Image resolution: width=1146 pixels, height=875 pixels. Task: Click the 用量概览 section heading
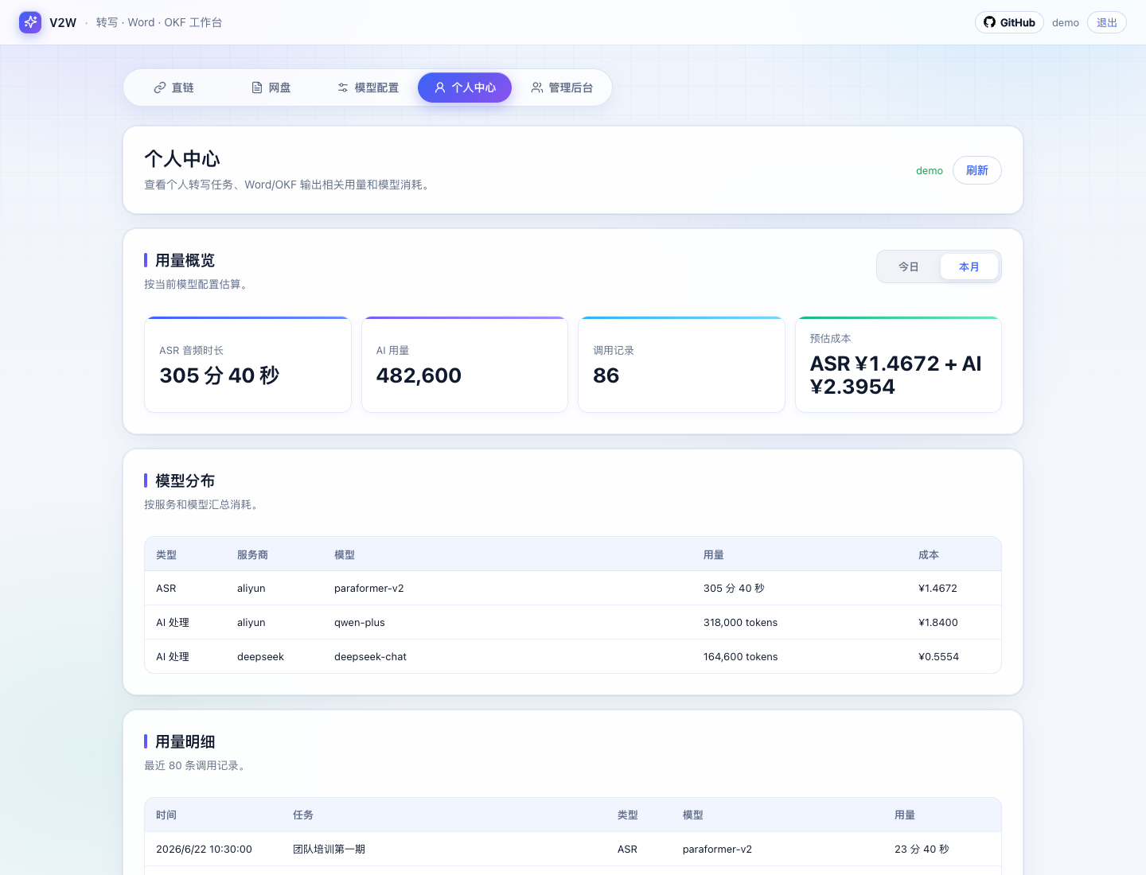(185, 260)
